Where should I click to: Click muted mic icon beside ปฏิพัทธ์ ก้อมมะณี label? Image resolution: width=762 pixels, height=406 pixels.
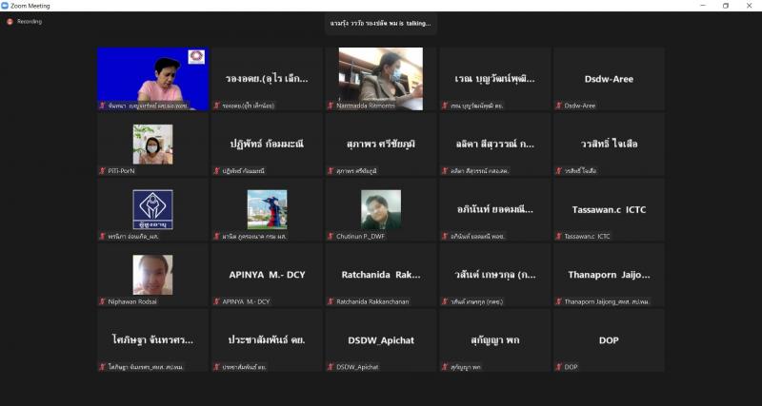click(x=217, y=171)
